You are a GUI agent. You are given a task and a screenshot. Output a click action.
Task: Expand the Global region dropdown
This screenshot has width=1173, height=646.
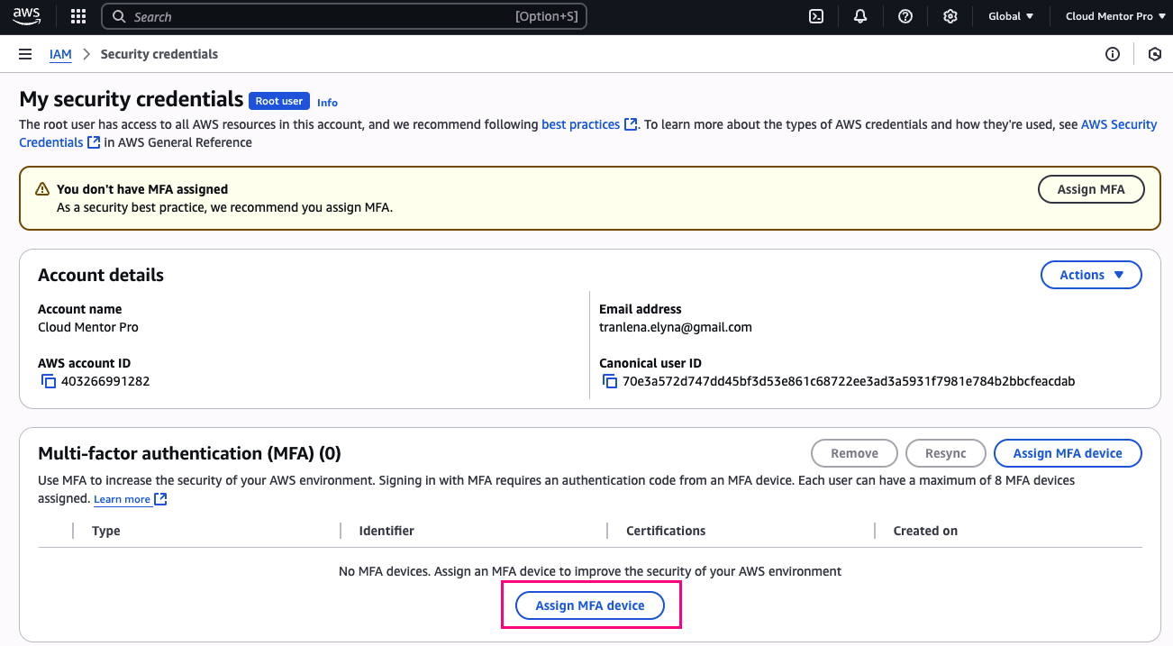click(x=1011, y=16)
